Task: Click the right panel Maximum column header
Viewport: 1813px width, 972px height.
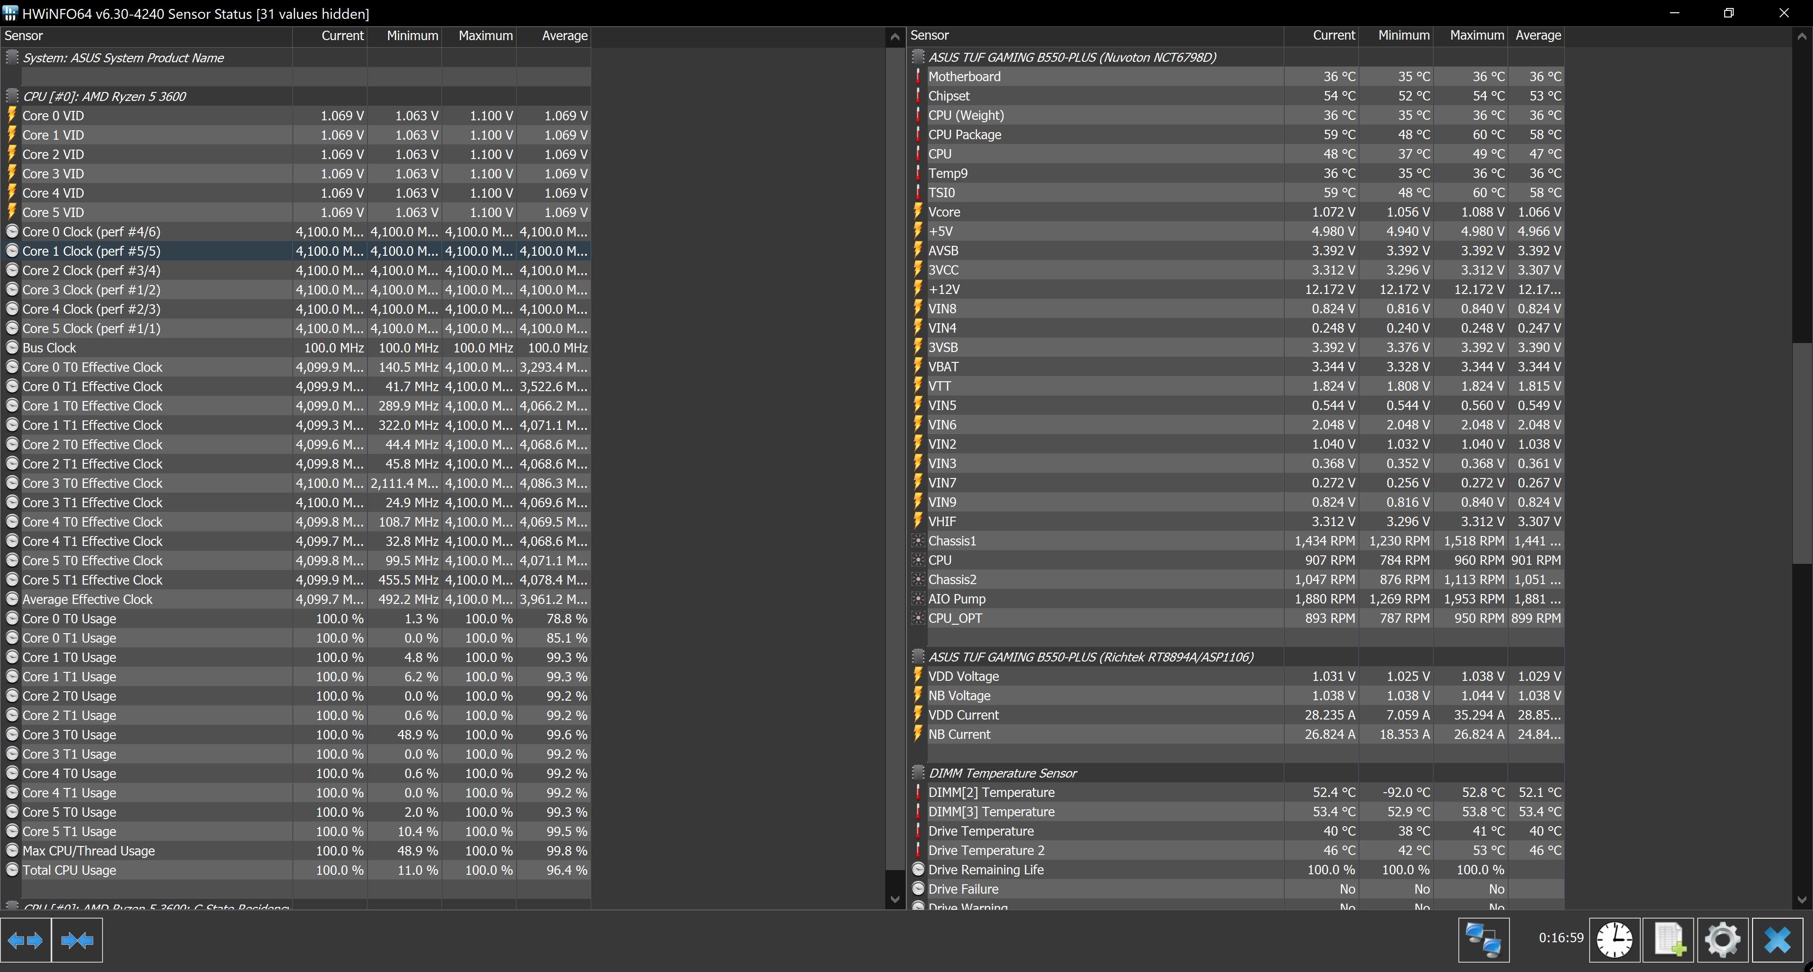Action: pos(1471,35)
